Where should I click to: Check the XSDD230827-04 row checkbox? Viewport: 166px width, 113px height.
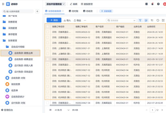click(48, 103)
